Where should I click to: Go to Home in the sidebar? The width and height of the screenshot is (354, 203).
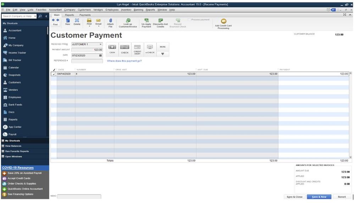[x=10, y=38]
